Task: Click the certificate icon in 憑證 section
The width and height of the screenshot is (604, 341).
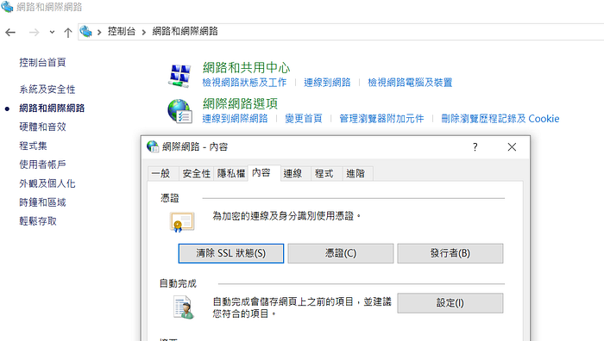Action: 182,222
